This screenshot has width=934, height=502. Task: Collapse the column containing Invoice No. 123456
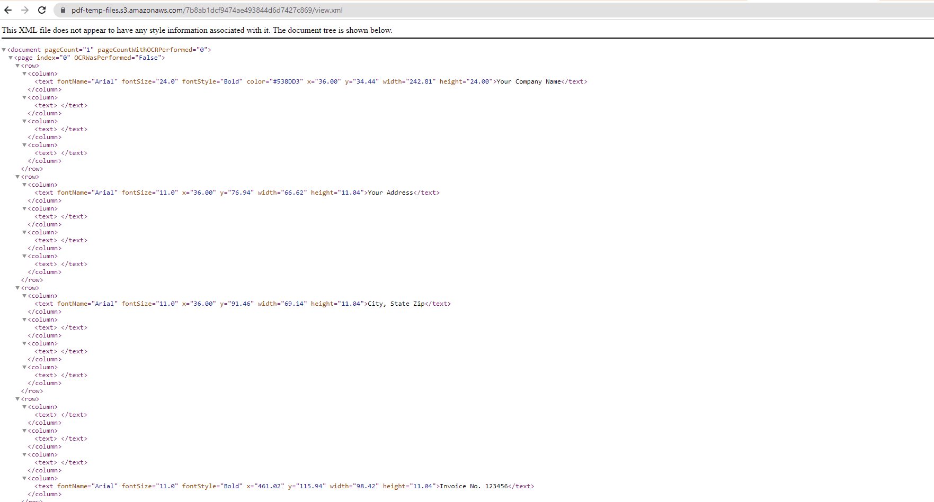(24, 478)
